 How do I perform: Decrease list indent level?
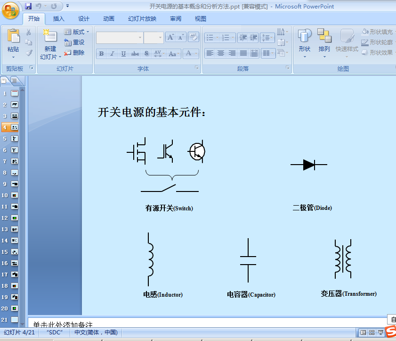[243, 38]
